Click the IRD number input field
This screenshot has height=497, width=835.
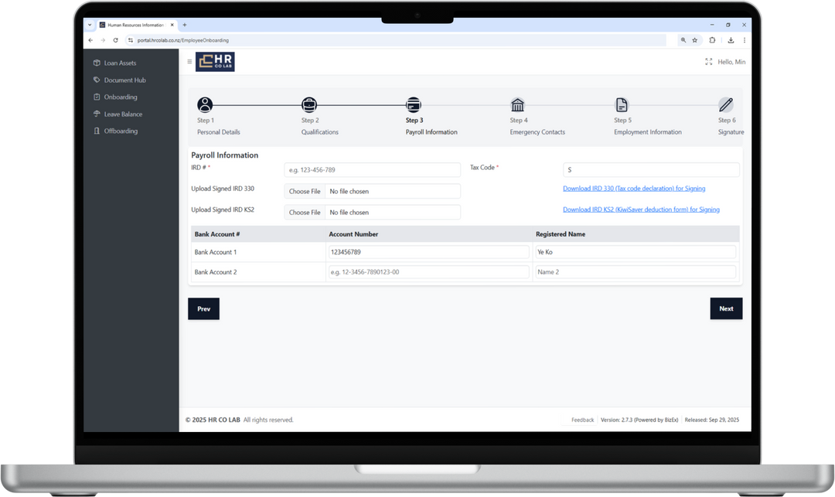[372, 170]
